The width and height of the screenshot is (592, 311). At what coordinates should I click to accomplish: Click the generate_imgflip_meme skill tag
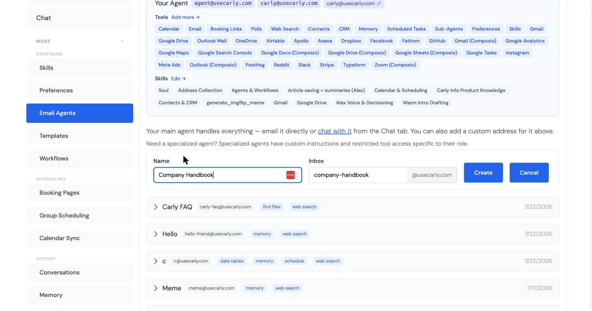tap(236, 103)
